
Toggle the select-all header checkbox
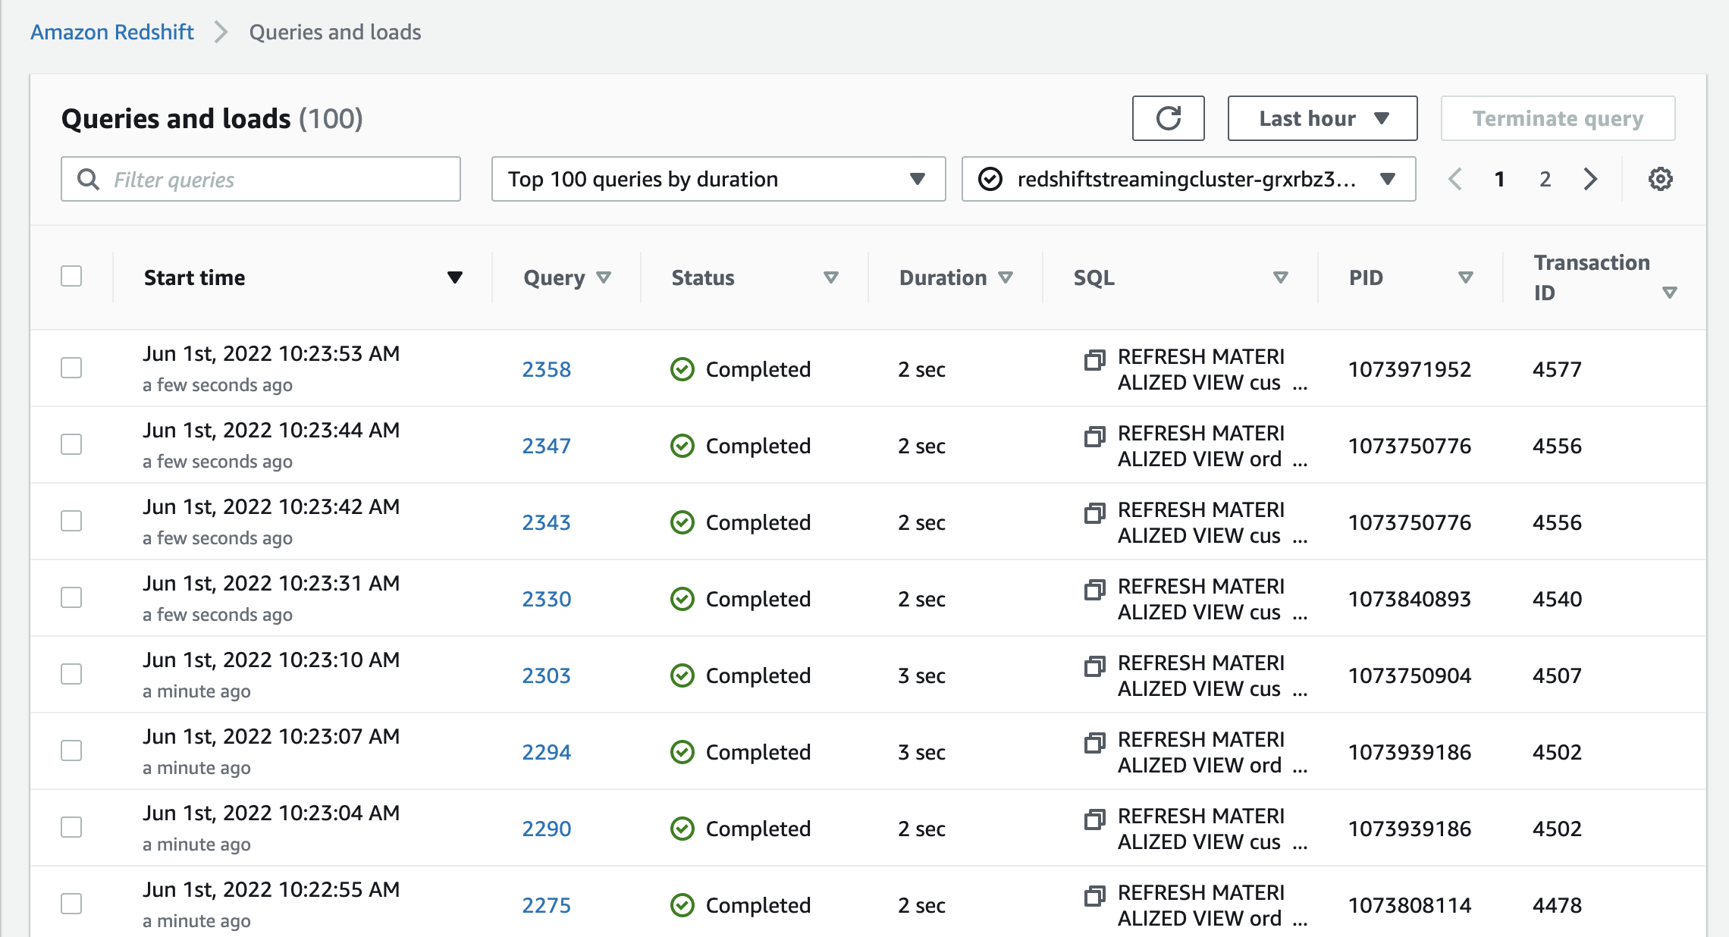coord(71,276)
